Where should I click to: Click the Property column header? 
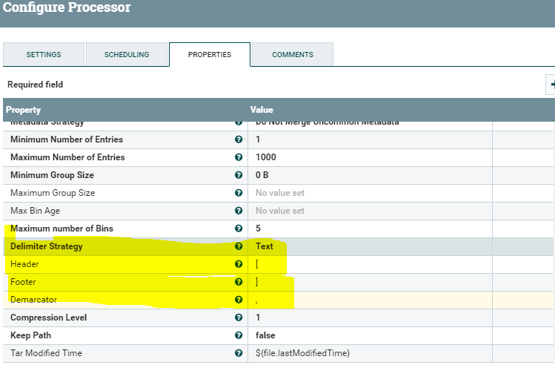click(x=24, y=110)
